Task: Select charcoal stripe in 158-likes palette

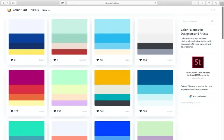Action: pos(155,46)
